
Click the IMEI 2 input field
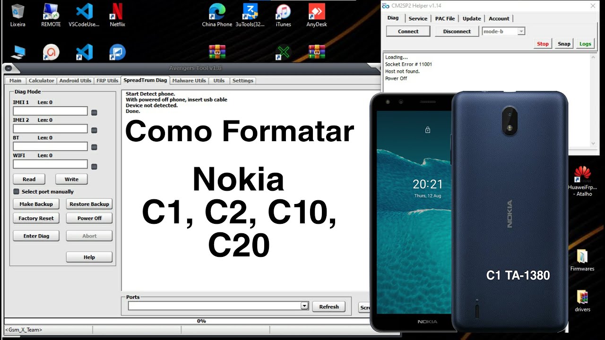point(50,128)
